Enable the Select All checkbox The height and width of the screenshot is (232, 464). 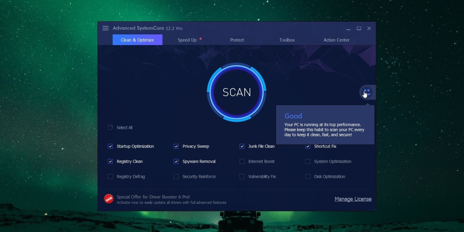tap(110, 127)
